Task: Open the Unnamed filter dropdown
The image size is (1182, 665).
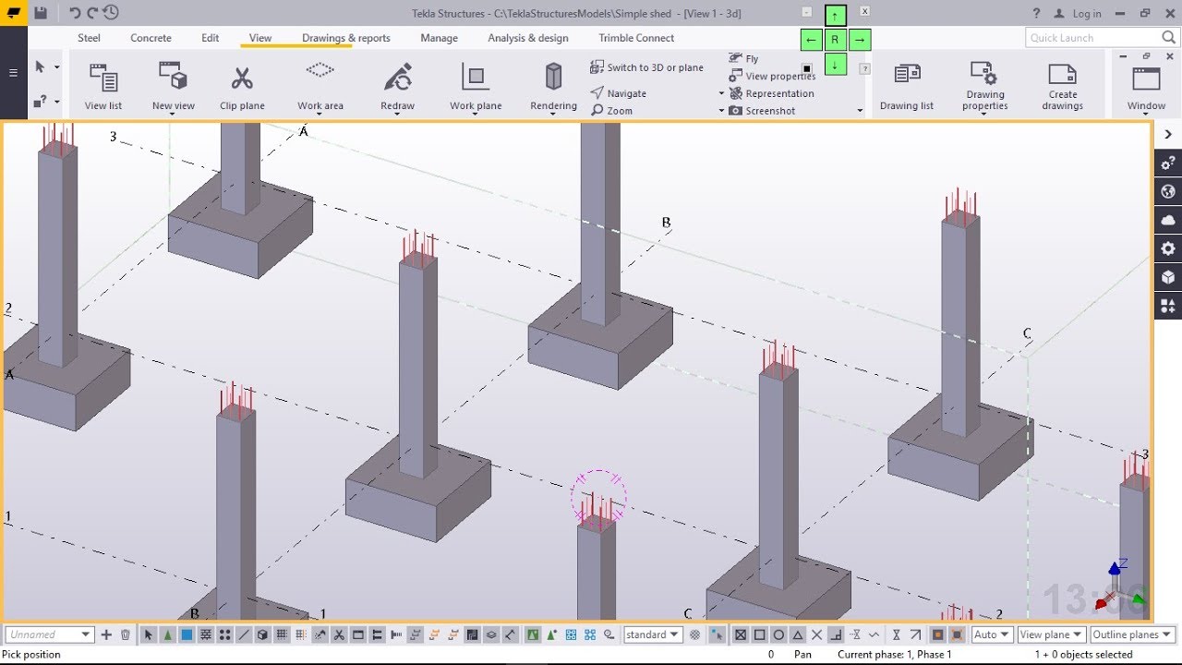Action: point(49,635)
